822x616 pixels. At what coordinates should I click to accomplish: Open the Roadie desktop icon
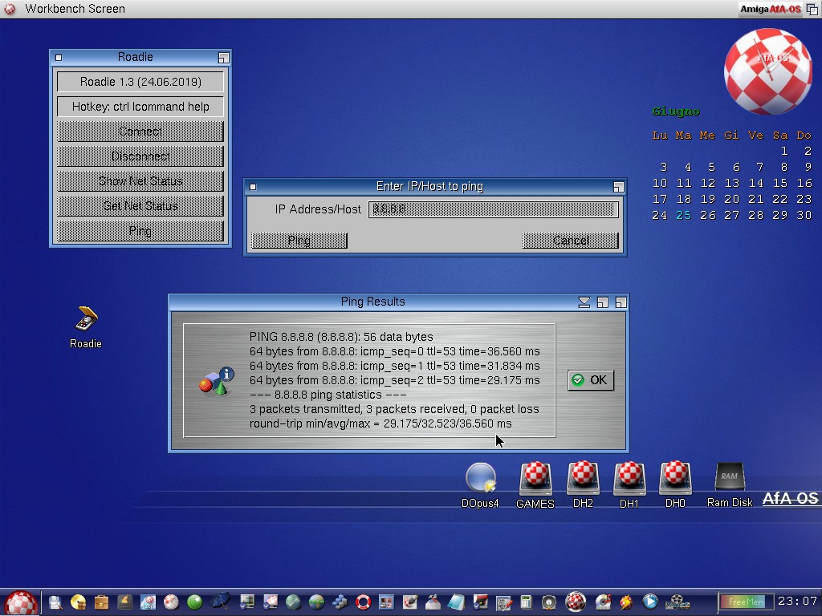tap(86, 319)
